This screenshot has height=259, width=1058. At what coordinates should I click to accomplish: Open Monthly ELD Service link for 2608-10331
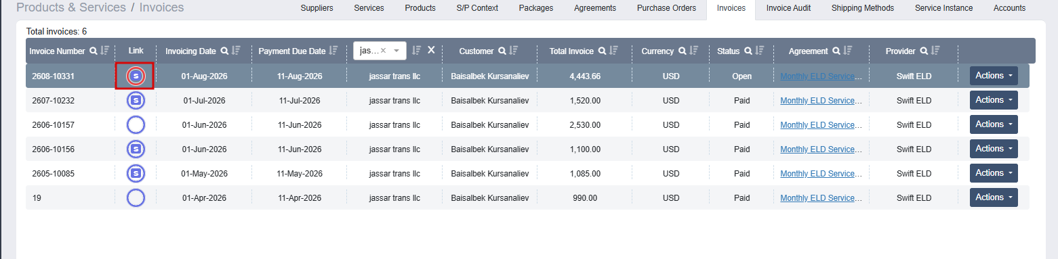821,76
